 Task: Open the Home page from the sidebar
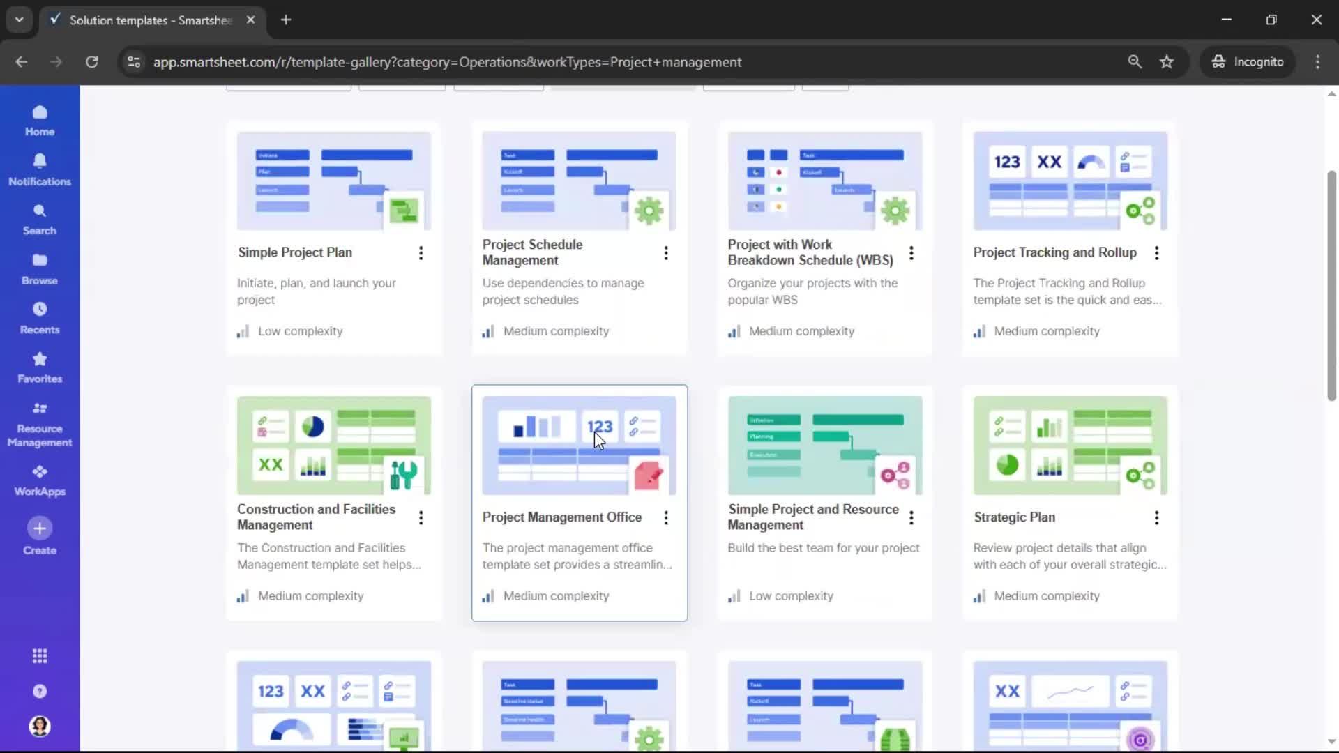(x=39, y=120)
